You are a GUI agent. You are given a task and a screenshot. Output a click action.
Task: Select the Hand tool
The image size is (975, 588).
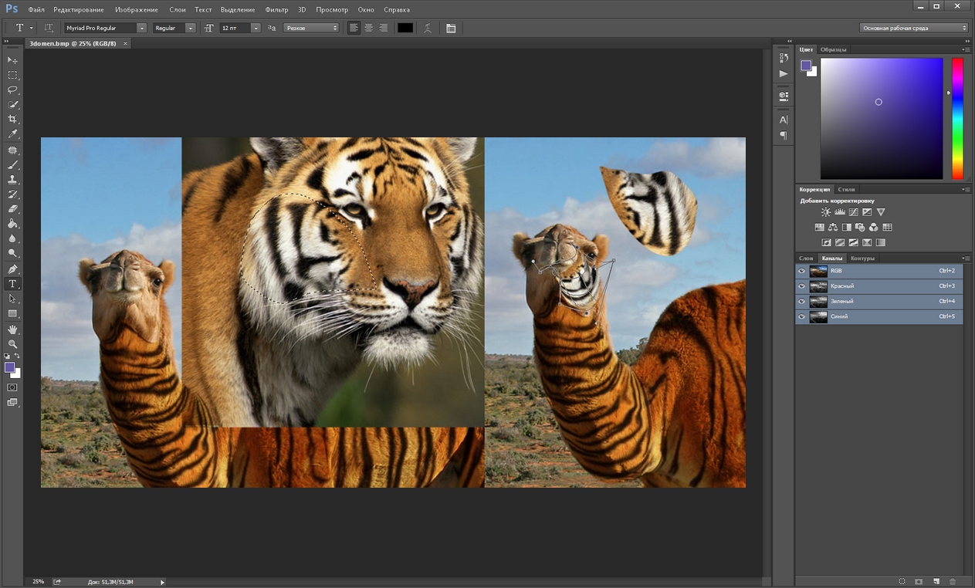coord(12,329)
